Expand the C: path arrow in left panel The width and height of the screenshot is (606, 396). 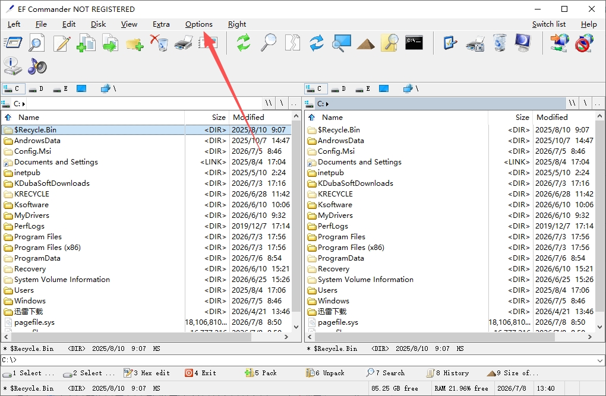pos(24,104)
